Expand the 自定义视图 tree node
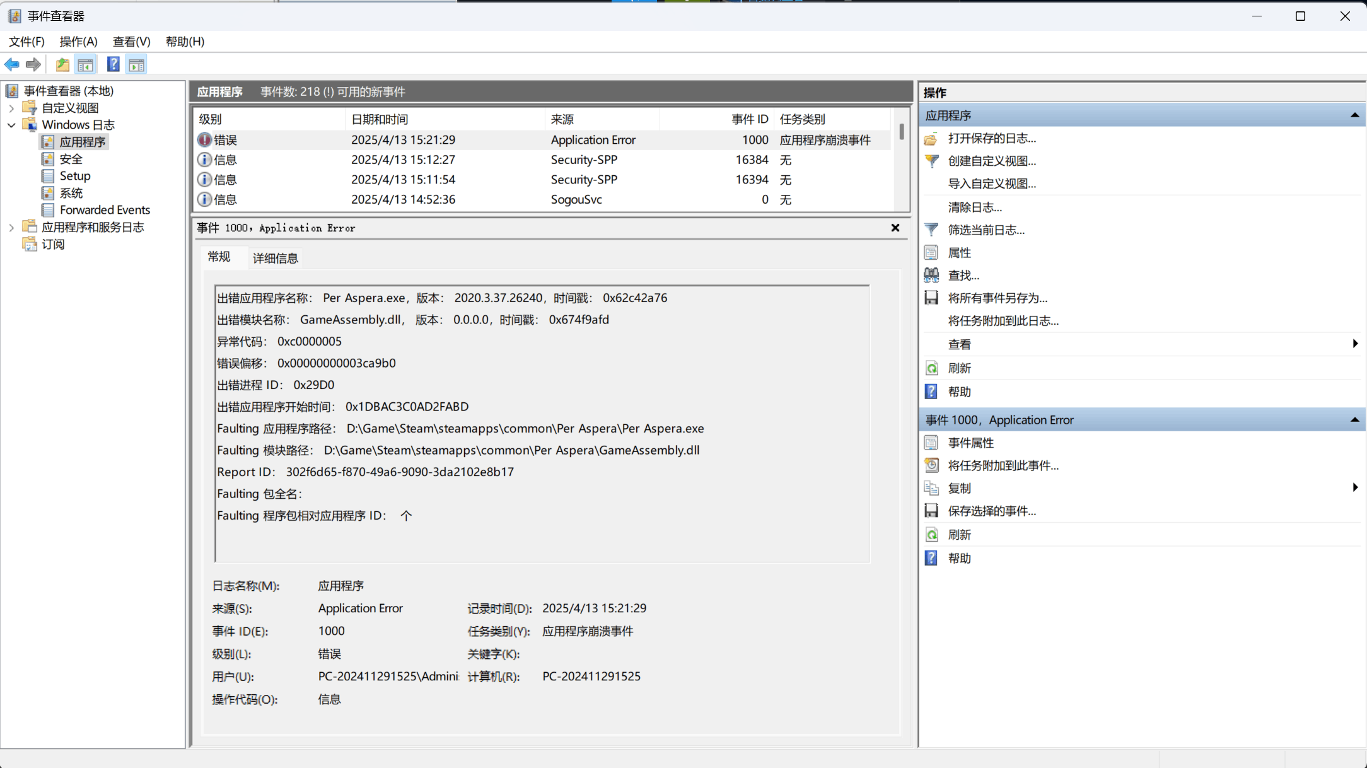This screenshot has width=1367, height=768. (11, 108)
